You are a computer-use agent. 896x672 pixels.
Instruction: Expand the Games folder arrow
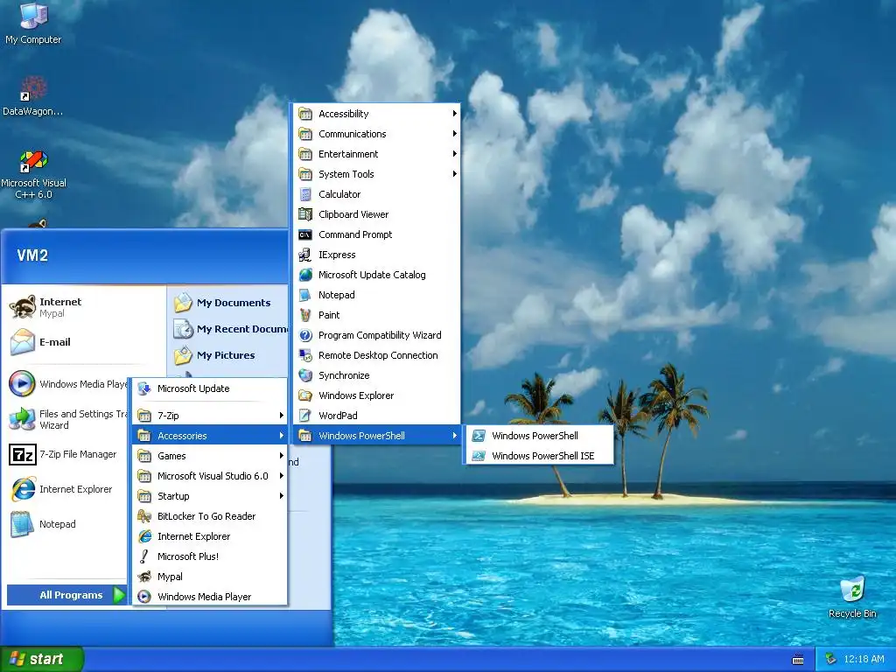(281, 455)
